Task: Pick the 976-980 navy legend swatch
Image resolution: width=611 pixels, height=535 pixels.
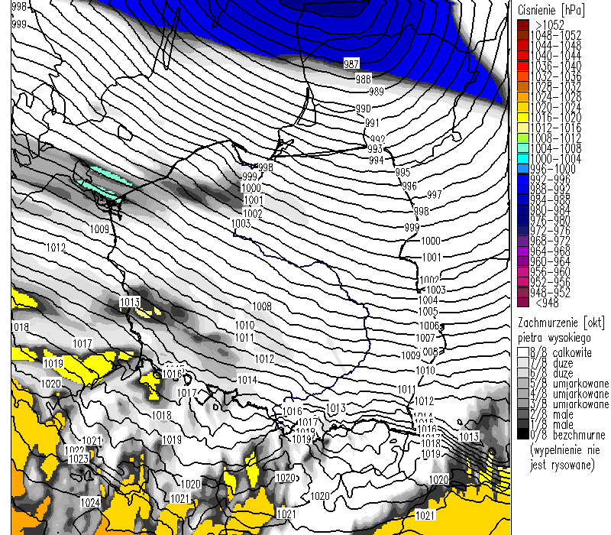Action: (x=523, y=220)
